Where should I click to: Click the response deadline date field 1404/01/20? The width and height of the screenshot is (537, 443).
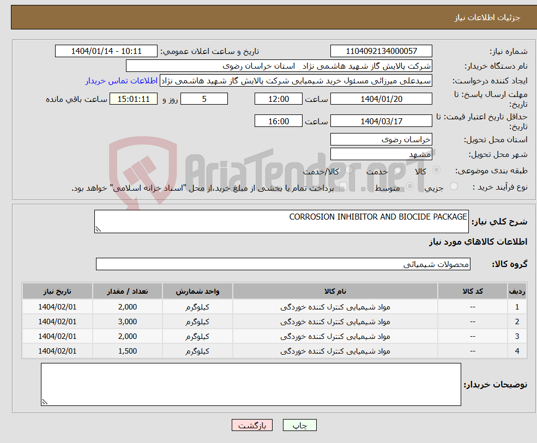(381, 99)
